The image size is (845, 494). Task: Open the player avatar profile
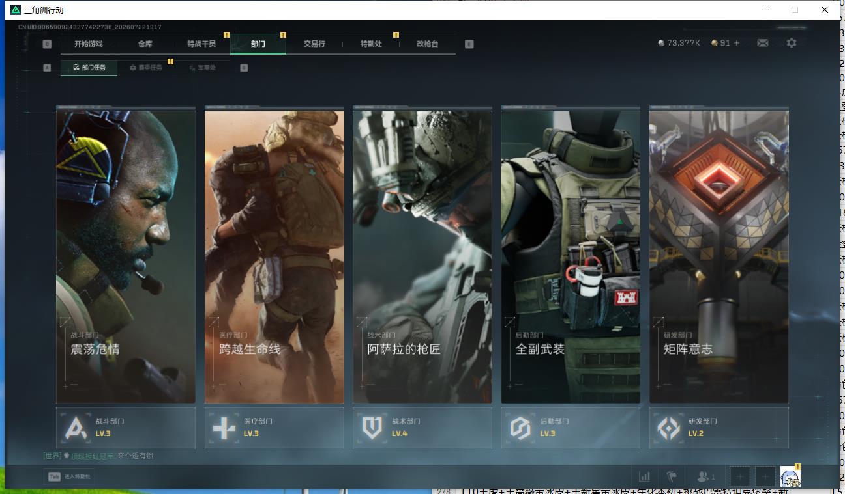790,477
